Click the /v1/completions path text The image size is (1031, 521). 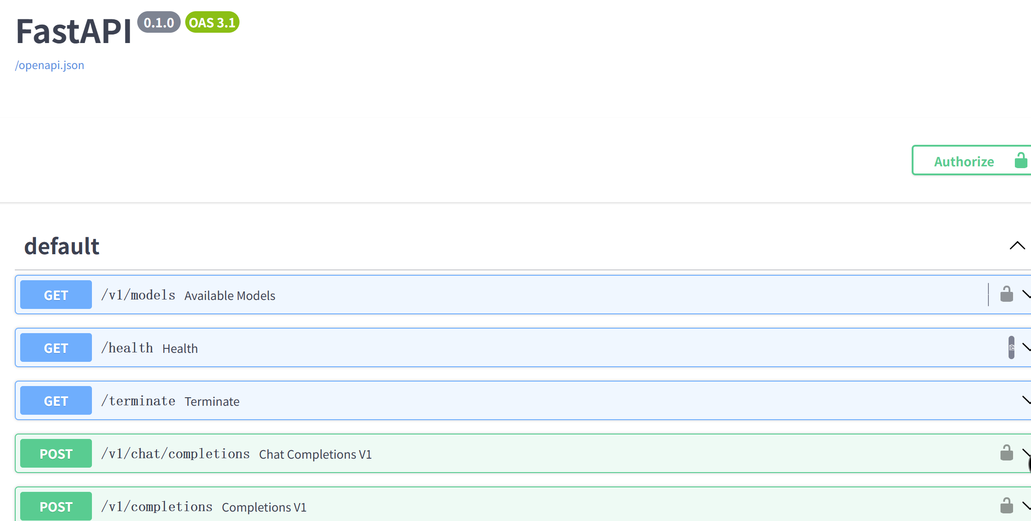pos(157,507)
